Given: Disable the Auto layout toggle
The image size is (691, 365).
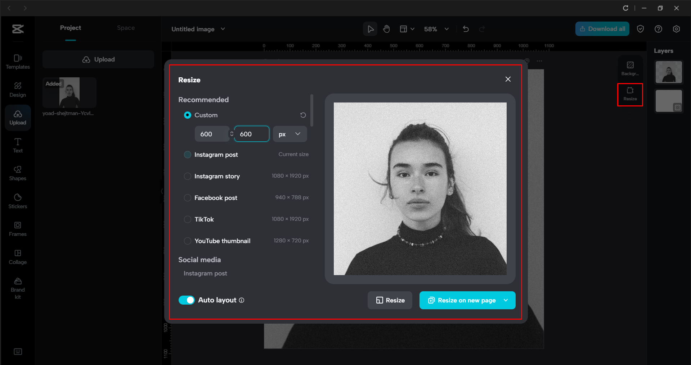Looking at the screenshot, I should coord(187,300).
